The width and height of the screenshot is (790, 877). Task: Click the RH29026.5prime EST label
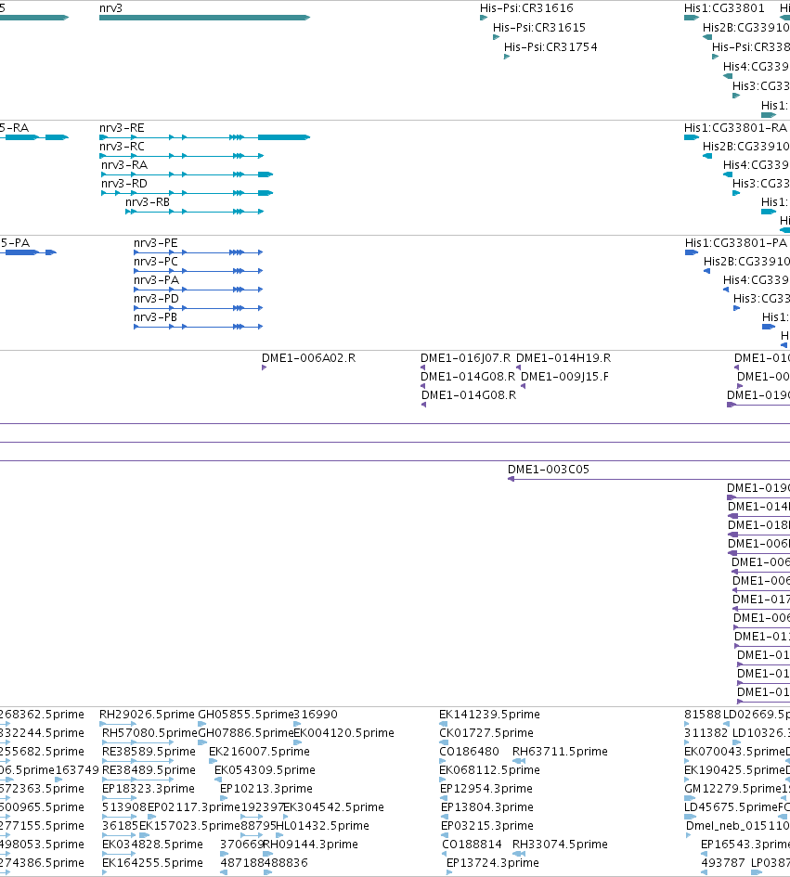(x=147, y=715)
